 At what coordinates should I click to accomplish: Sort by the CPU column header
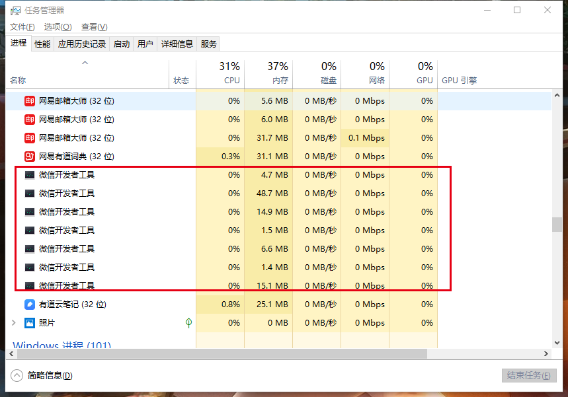[x=220, y=75]
